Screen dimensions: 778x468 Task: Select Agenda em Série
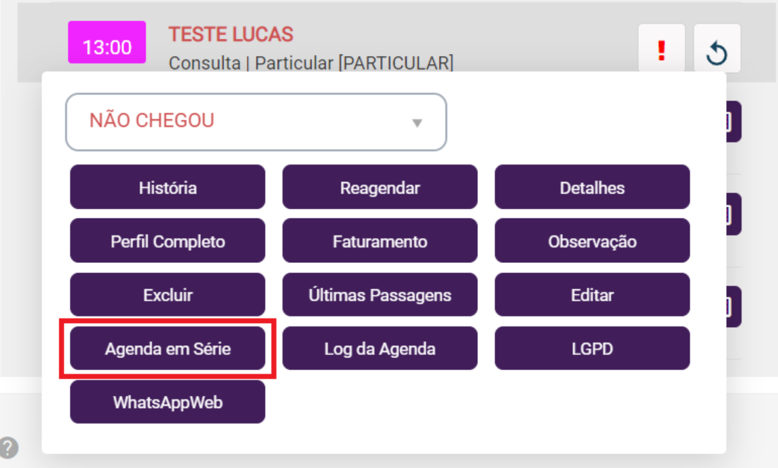coord(167,349)
